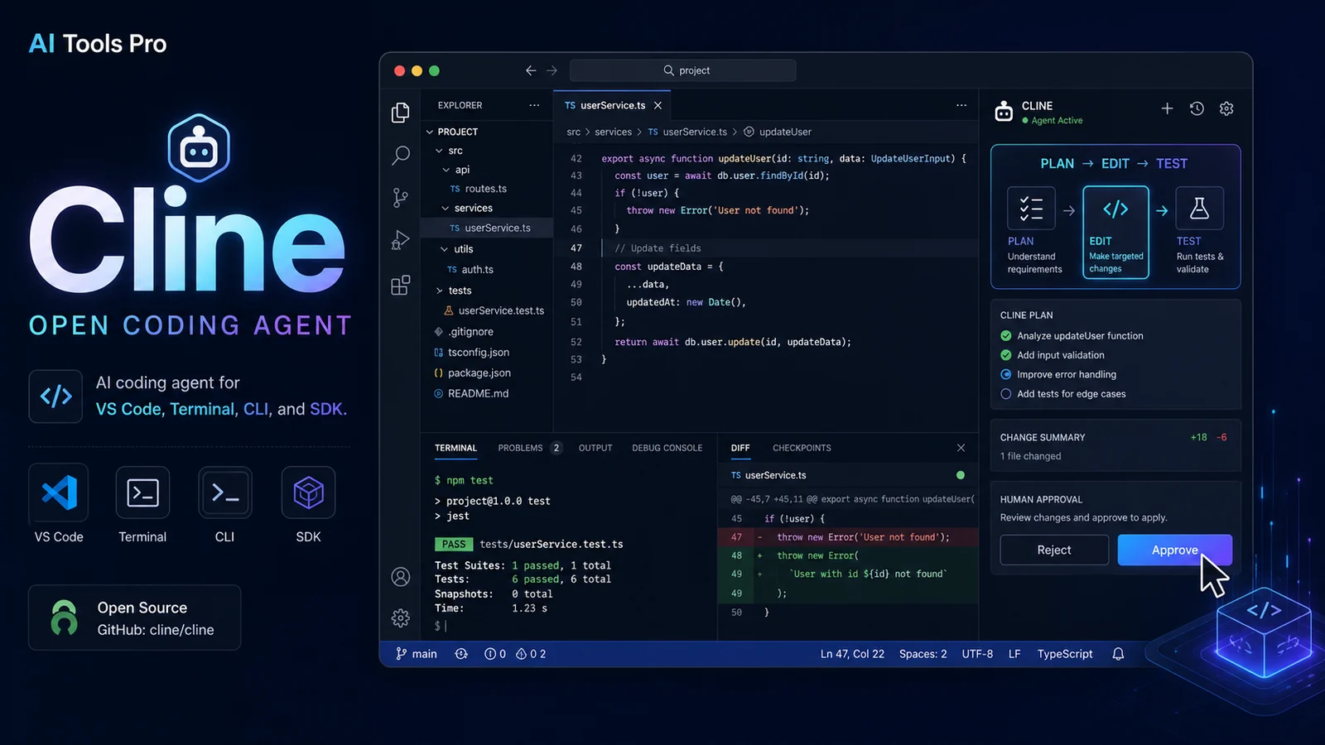This screenshot has width=1325, height=745.
Task: Select the userService.ts editor tab
Action: [612, 105]
